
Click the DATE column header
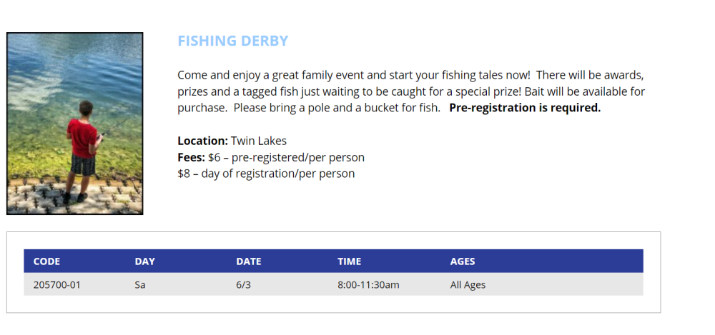249,261
